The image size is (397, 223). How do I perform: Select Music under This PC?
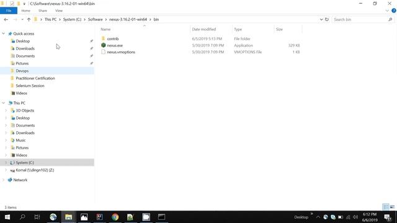pos(20,141)
